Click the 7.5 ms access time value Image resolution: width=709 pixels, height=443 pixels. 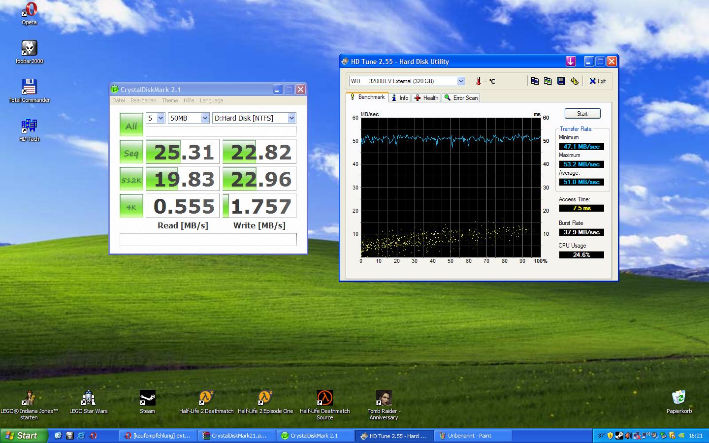[x=581, y=208]
